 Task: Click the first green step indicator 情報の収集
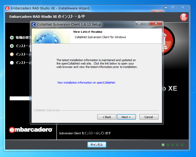pos(12,38)
